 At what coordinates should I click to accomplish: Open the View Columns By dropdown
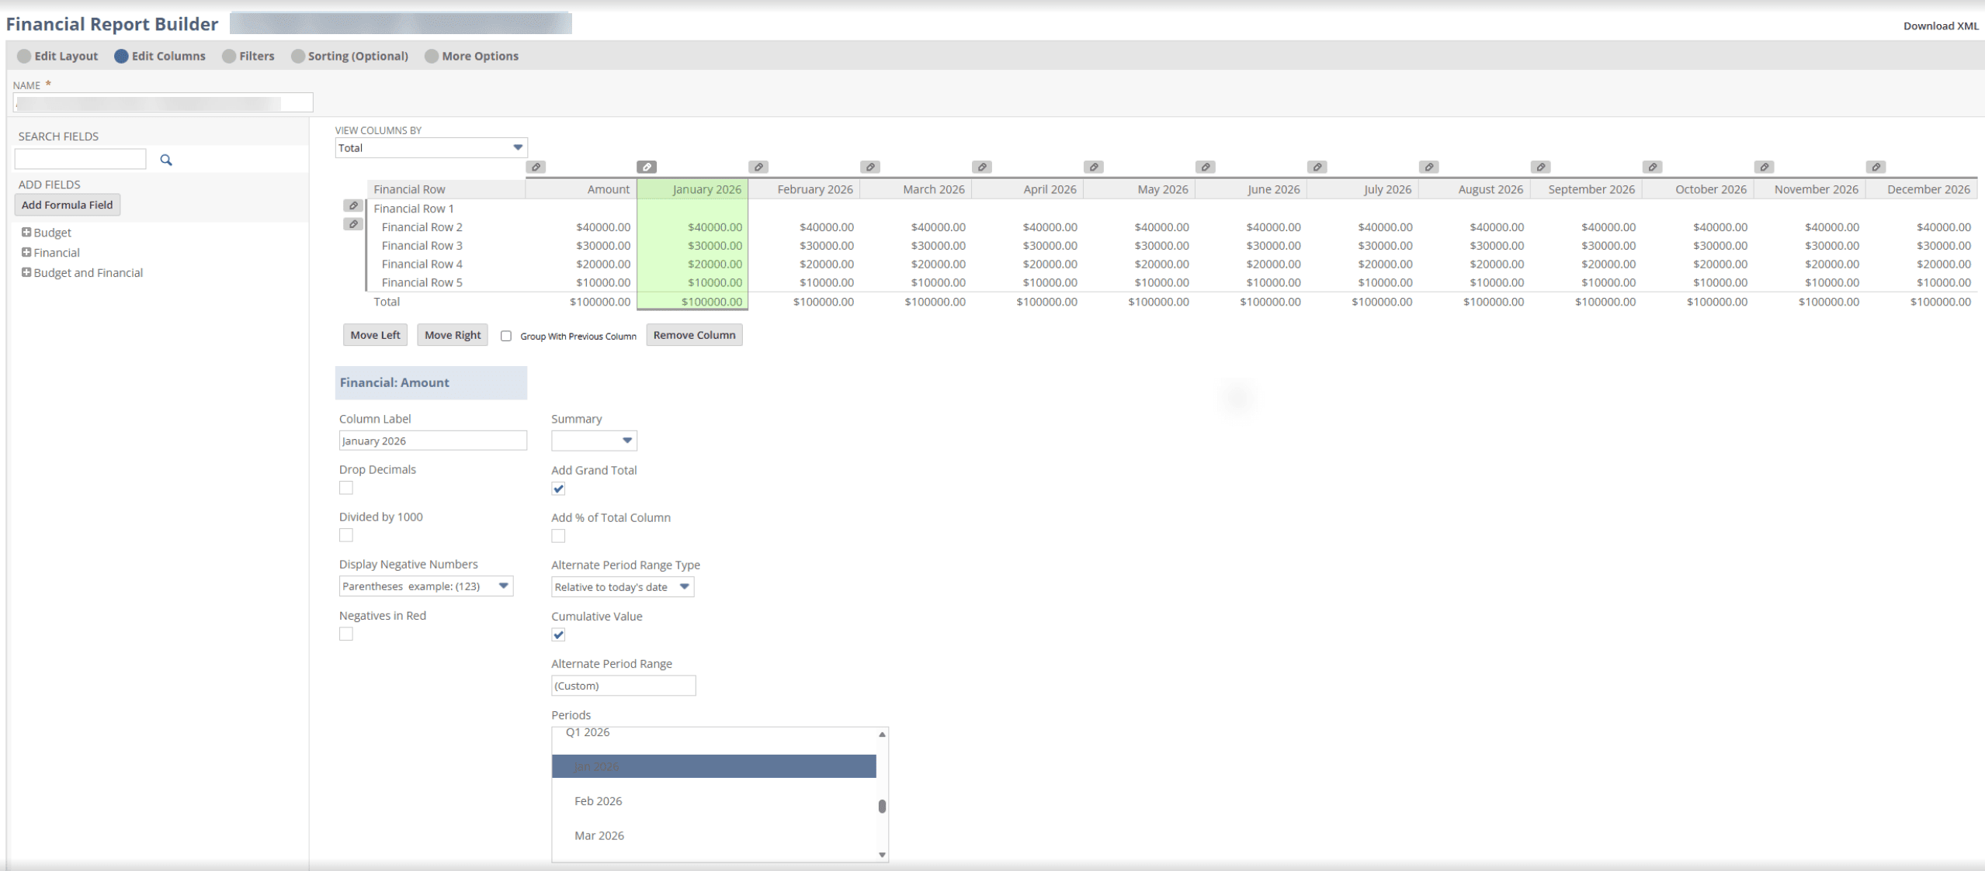click(x=432, y=147)
